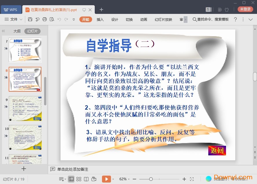Select 幻灯片 thumbnails panel mode
The image size is (257, 184).
point(32,31)
